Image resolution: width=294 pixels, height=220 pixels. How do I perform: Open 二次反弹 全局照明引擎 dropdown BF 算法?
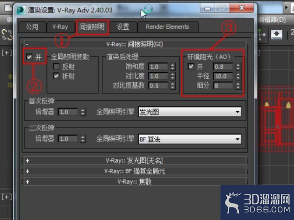(x=190, y=139)
